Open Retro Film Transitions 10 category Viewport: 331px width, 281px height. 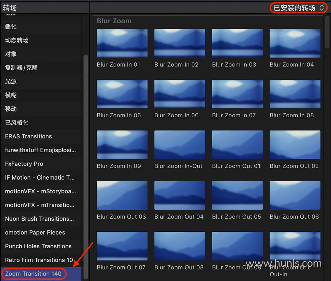pyautogui.click(x=41, y=260)
